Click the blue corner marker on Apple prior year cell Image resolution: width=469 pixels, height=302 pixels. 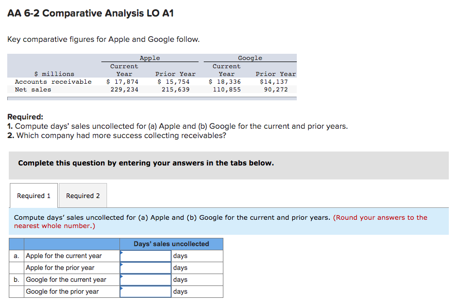click(x=122, y=265)
